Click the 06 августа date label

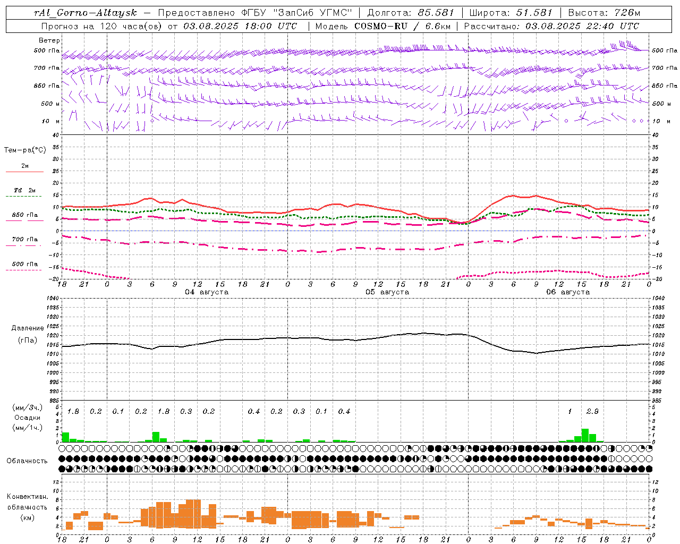568,292
